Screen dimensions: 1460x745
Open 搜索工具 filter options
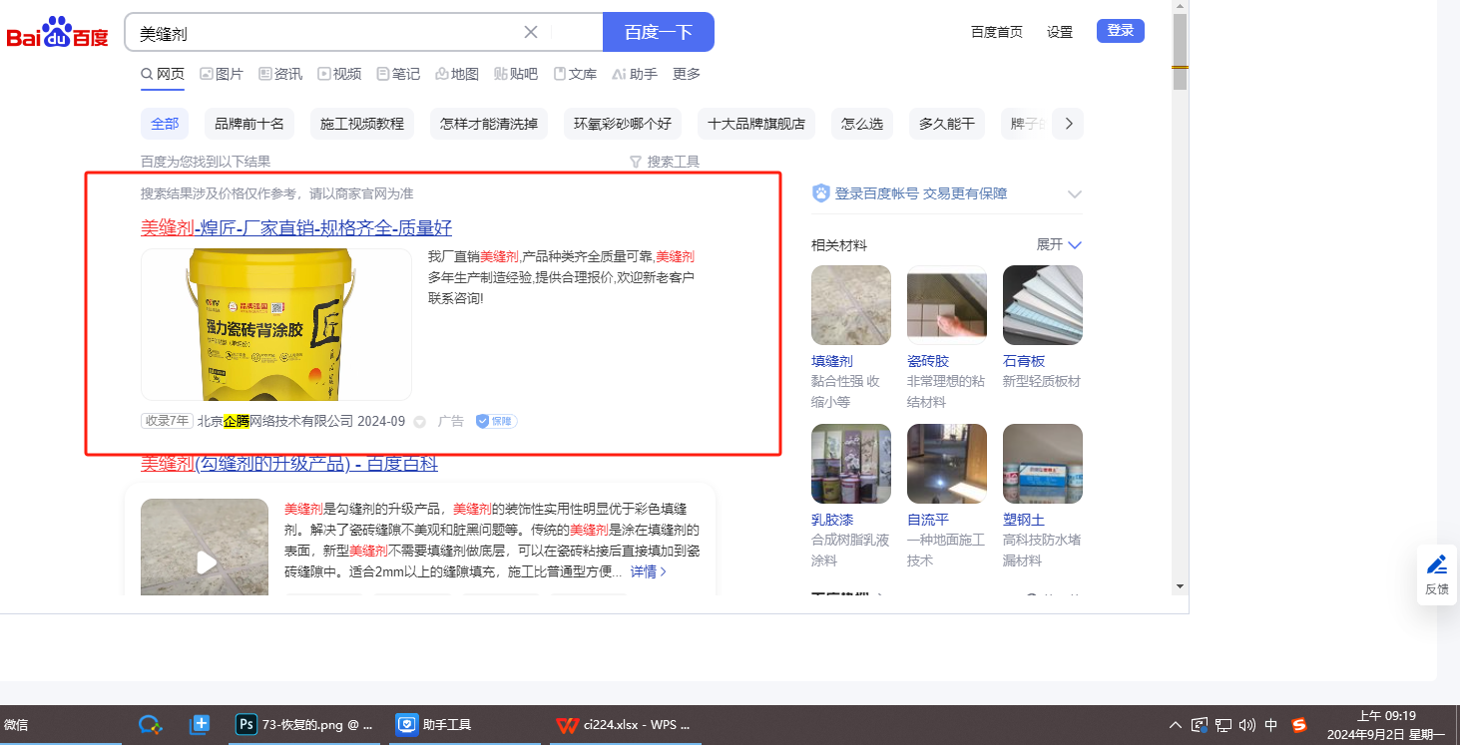click(x=664, y=162)
